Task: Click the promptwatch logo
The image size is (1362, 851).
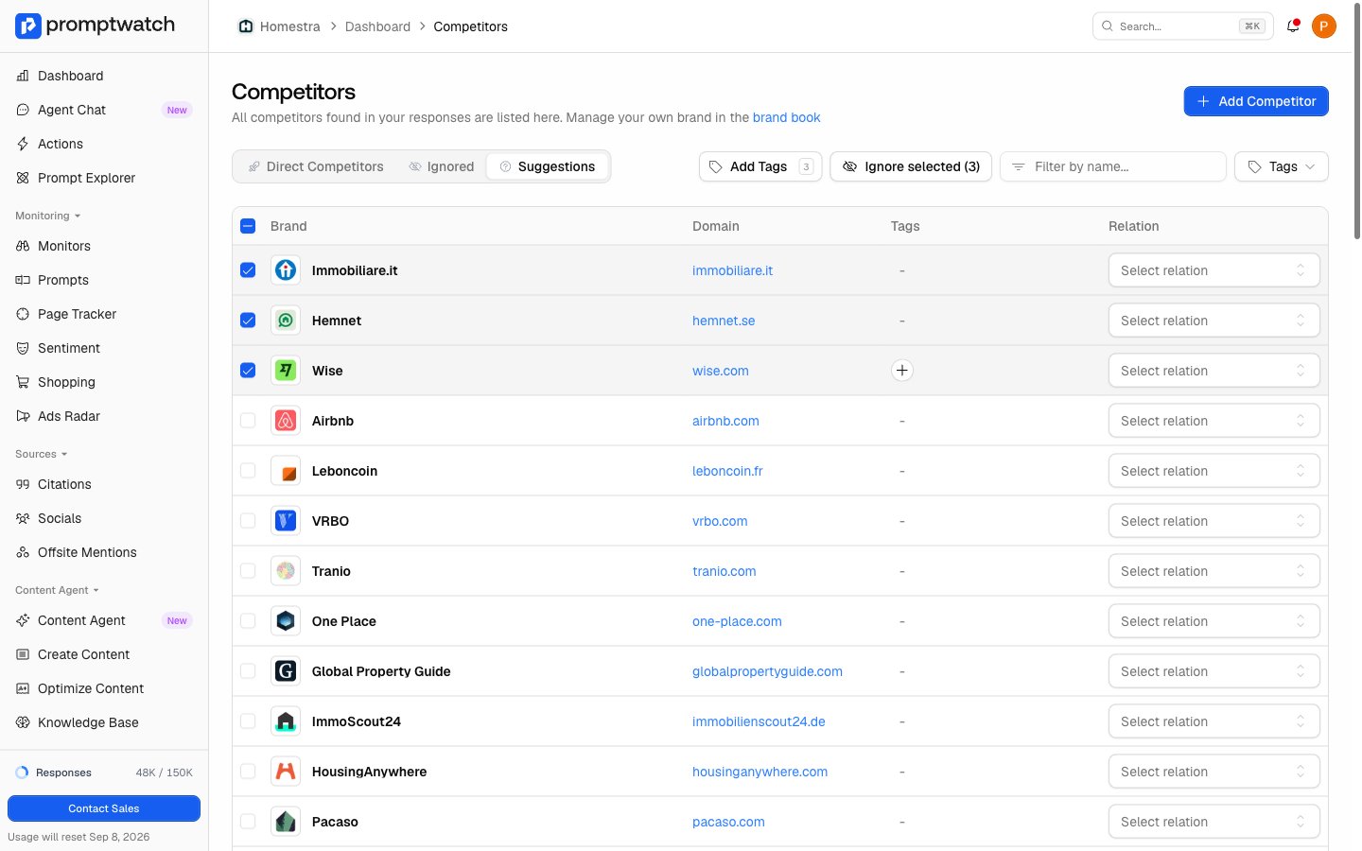Action: [96, 26]
